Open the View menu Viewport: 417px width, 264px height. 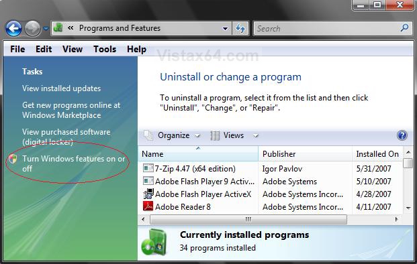point(73,49)
